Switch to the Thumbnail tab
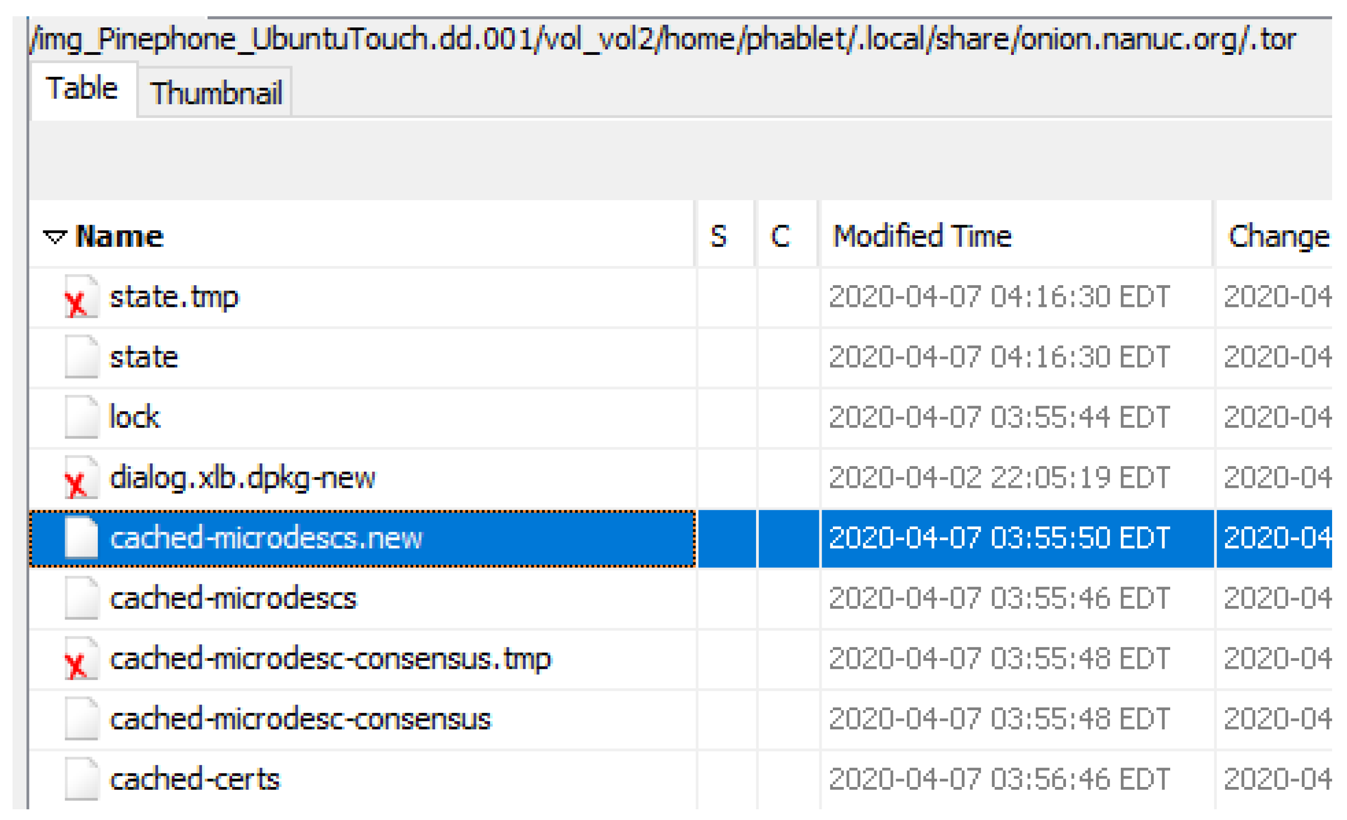Screen dimensions: 1347x820 pos(215,93)
